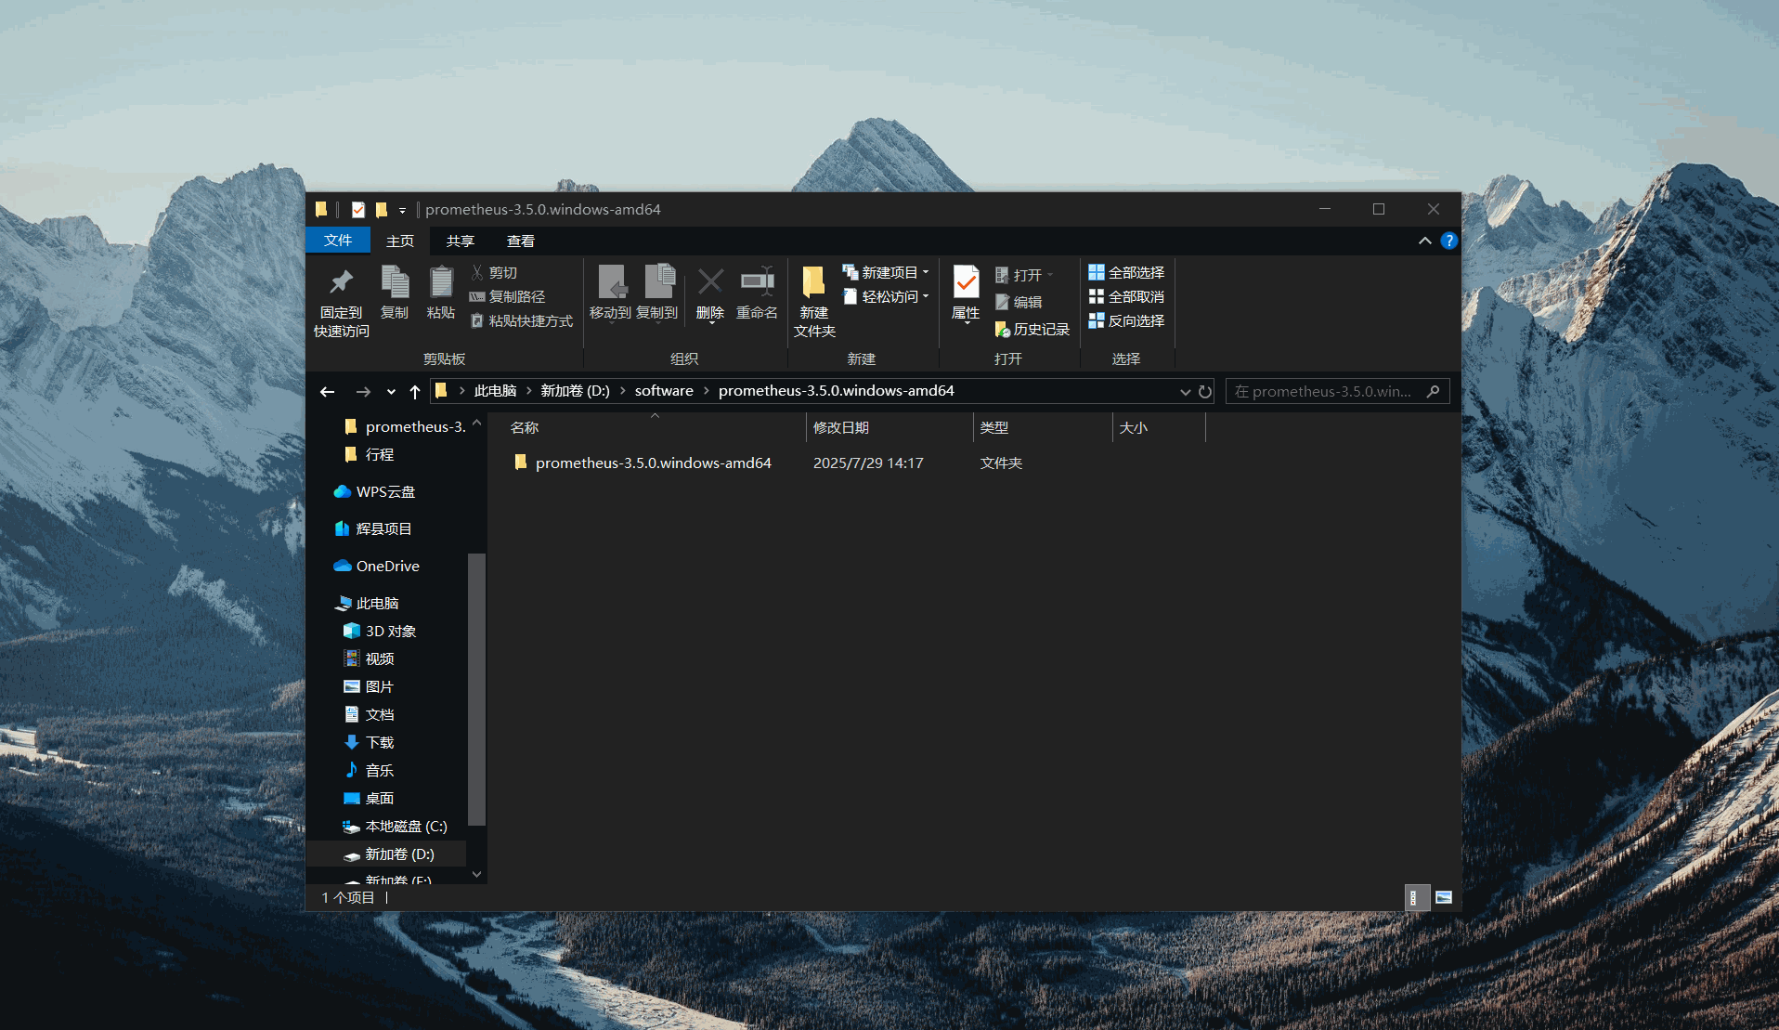The height and width of the screenshot is (1030, 1779).
Task: Switch to large icons view in status bar
Action: (1443, 897)
